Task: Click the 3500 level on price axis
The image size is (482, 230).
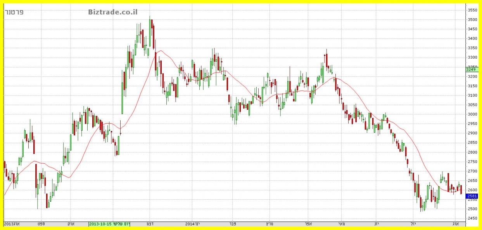Action: [x=472, y=20]
